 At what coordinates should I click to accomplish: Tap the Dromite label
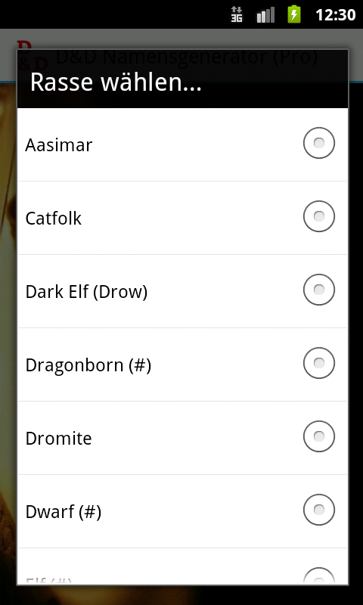pyautogui.click(x=59, y=439)
